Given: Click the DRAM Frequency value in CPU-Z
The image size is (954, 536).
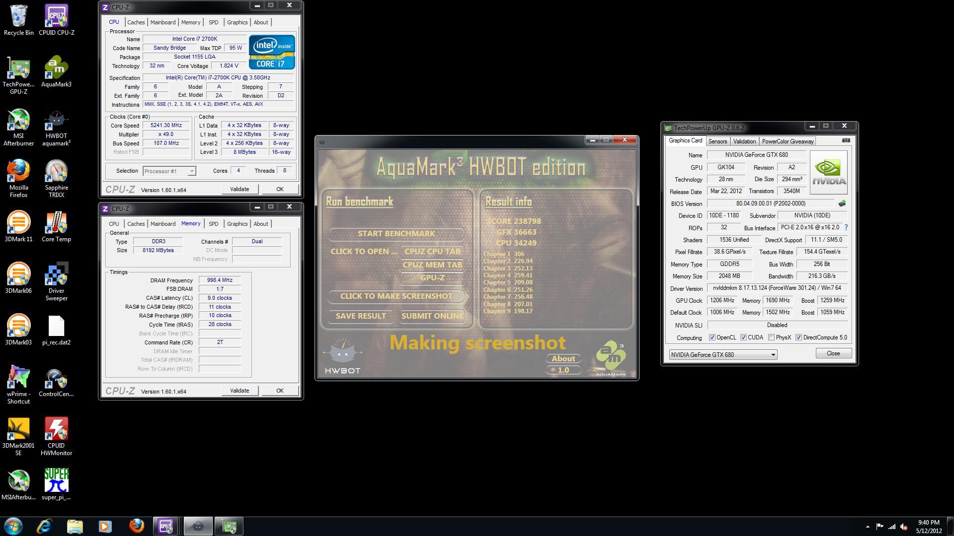Looking at the screenshot, I should 220,280.
